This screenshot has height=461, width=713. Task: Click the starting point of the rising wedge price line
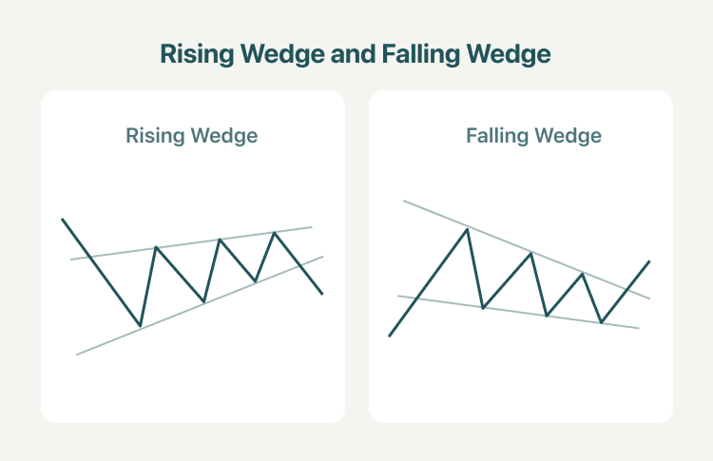63,220
